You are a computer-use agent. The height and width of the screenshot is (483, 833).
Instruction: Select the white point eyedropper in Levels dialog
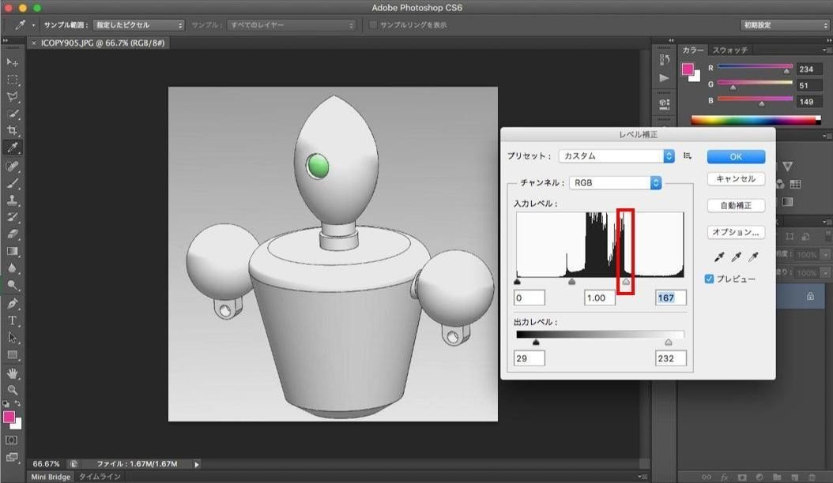point(754,256)
